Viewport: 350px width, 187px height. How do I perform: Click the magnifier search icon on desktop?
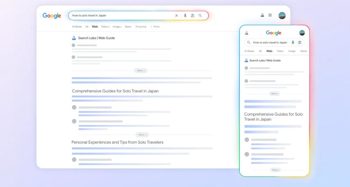(x=200, y=16)
